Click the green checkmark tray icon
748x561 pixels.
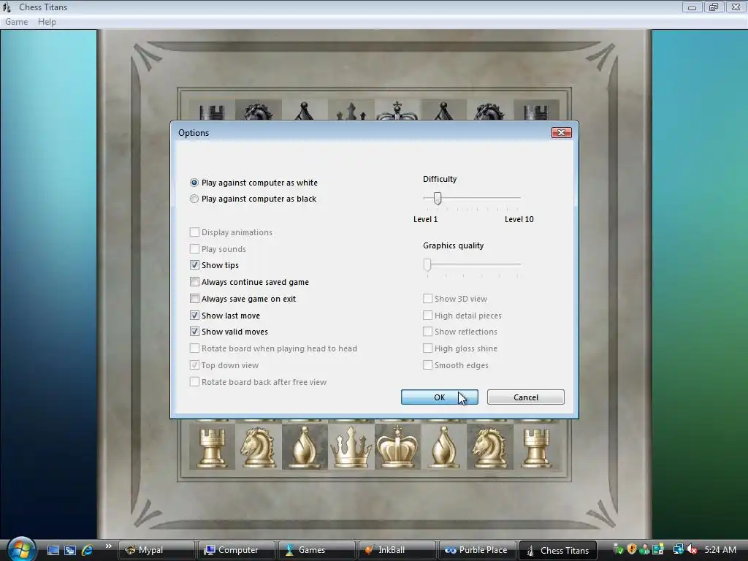click(x=619, y=549)
